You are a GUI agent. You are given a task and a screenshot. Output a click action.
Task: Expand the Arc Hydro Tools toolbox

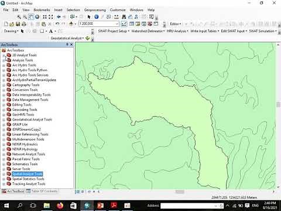tap(4, 65)
